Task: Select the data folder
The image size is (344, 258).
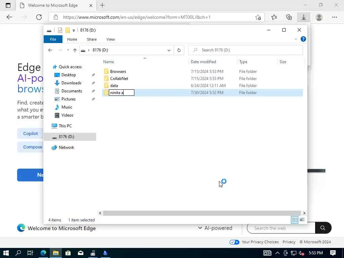Action: [x=114, y=86]
